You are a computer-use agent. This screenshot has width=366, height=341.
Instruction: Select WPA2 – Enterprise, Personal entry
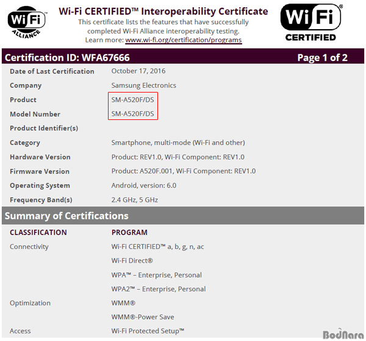pos(159,289)
